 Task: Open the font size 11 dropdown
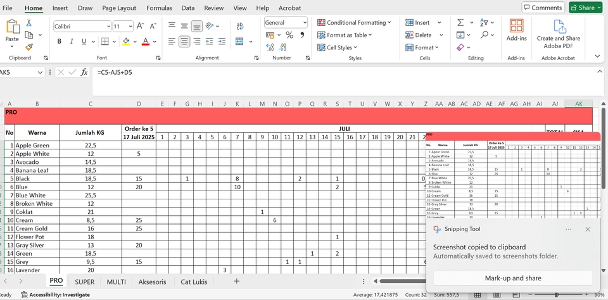pyautogui.click(x=130, y=27)
